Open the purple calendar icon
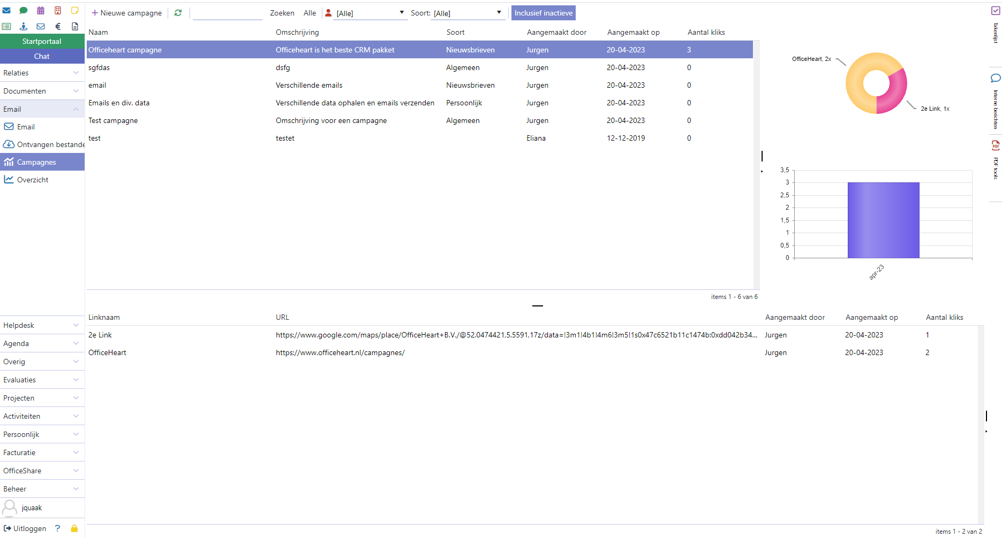The height and width of the screenshot is (538, 1002). coord(41,11)
